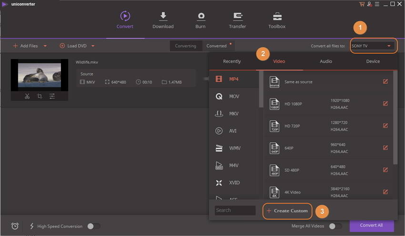The height and width of the screenshot is (236, 405).
Task: Open the SONY TV output format dropdown
Action: [374, 46]
